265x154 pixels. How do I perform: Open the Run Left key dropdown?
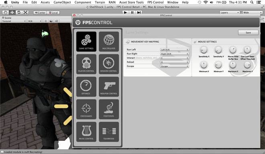click(174, 50)
